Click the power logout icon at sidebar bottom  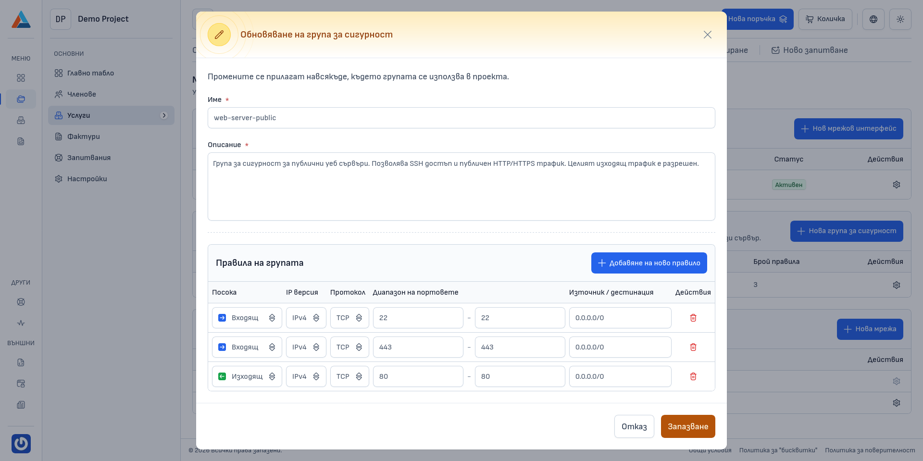pos(21,443)
